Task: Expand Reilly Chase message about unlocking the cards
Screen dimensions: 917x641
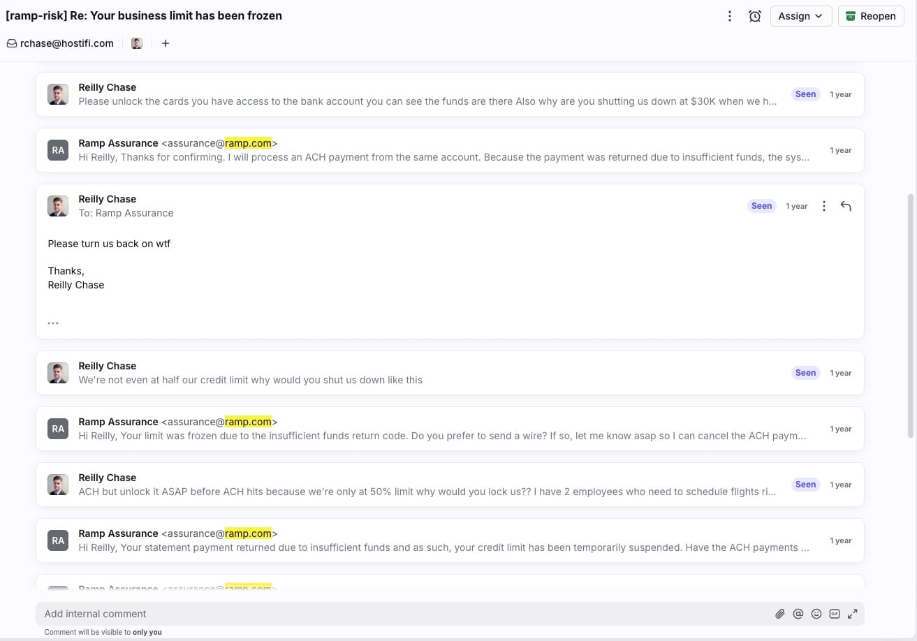Action: pos(450,94)
